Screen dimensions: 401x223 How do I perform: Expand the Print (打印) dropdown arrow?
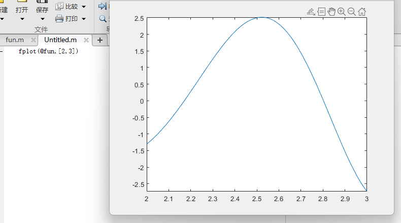84,19
